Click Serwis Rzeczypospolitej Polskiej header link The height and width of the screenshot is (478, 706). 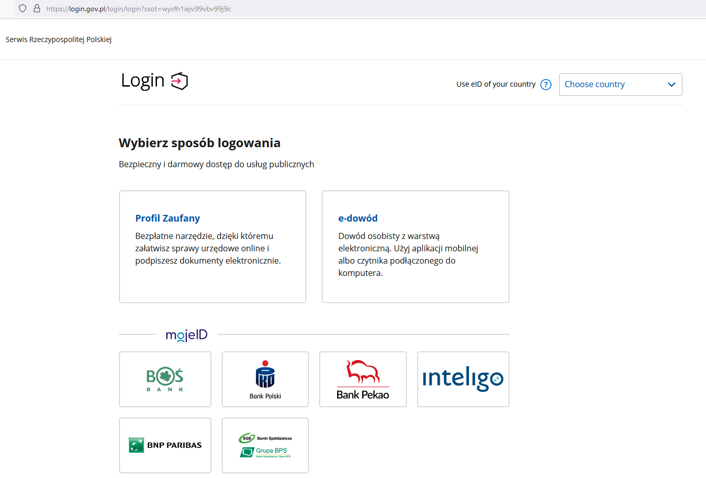[x=58, y=39]
